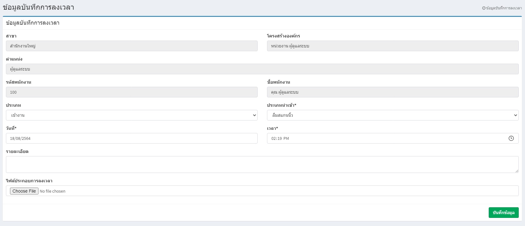Click the panel heading ข้อมูลบันทึกการลงเวลา
This screenshot has height=226, width=525.
(33, 23)
